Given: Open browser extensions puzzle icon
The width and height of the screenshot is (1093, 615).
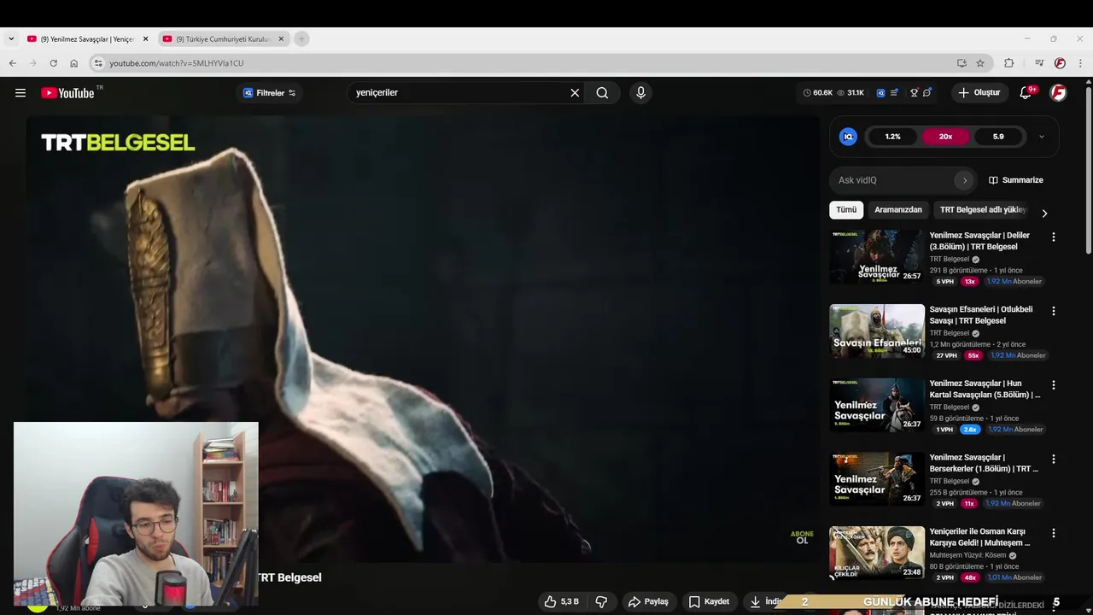Looking at the screenshot, I should point(1009,63).
